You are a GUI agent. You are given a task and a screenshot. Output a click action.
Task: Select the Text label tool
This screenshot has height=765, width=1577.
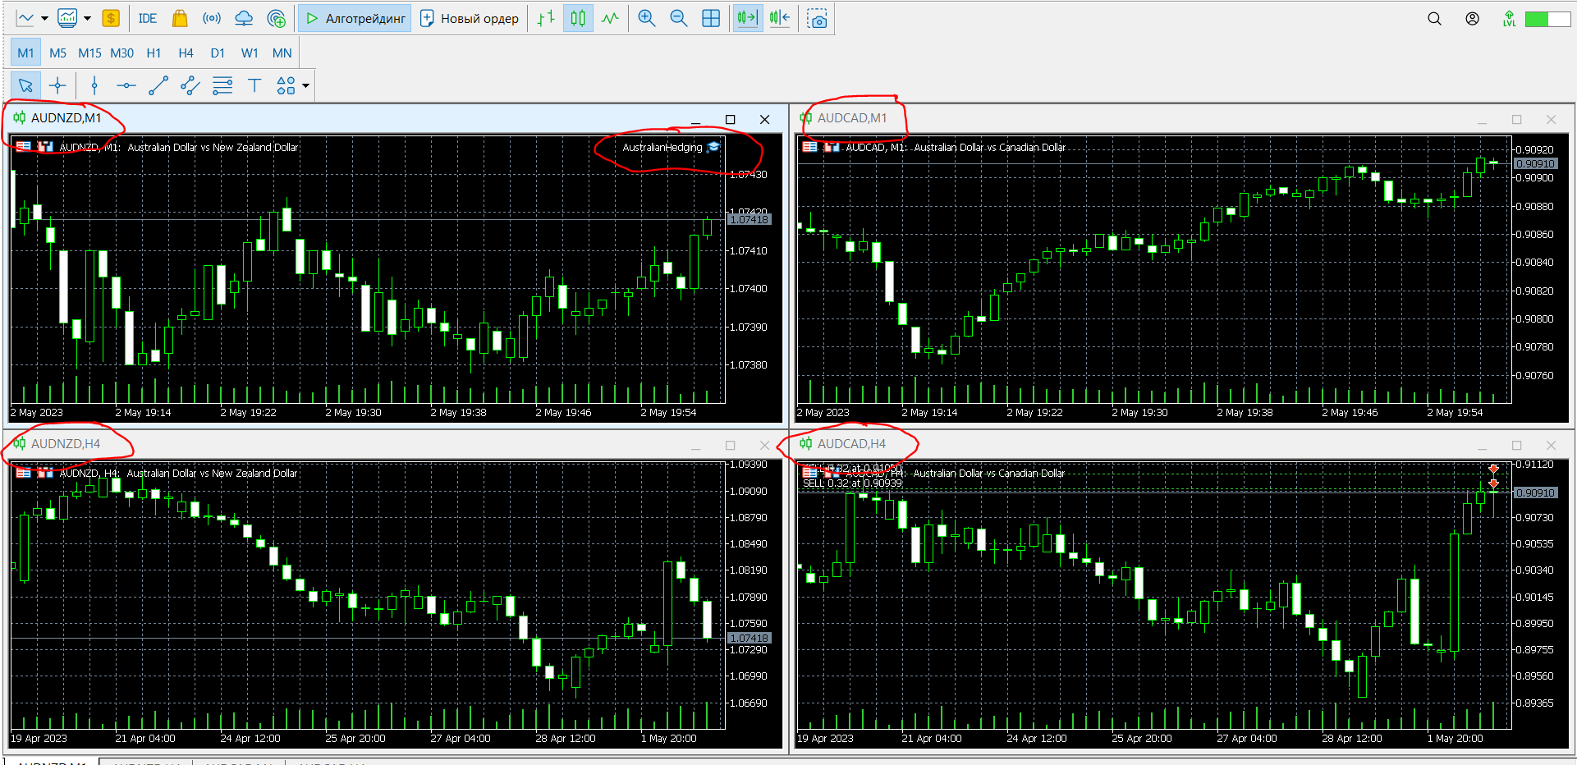[254, 85]
